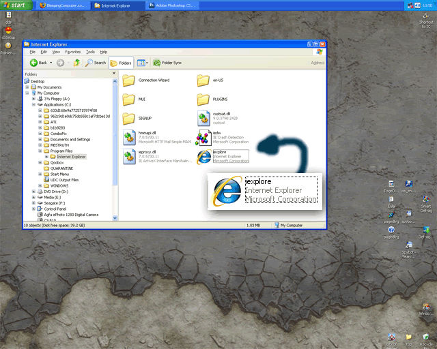Click the Address bar label

pos(318,63)
